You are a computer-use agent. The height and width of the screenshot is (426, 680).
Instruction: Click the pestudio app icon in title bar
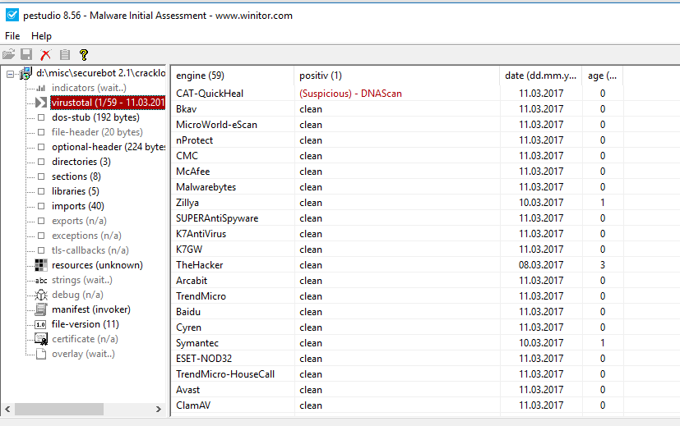click(x=12, y=15)
